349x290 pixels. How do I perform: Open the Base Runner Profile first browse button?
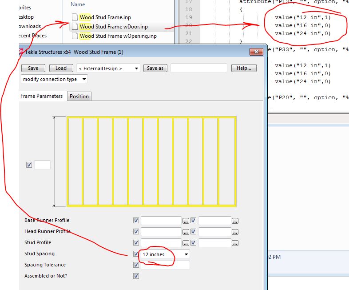point(186,221)
